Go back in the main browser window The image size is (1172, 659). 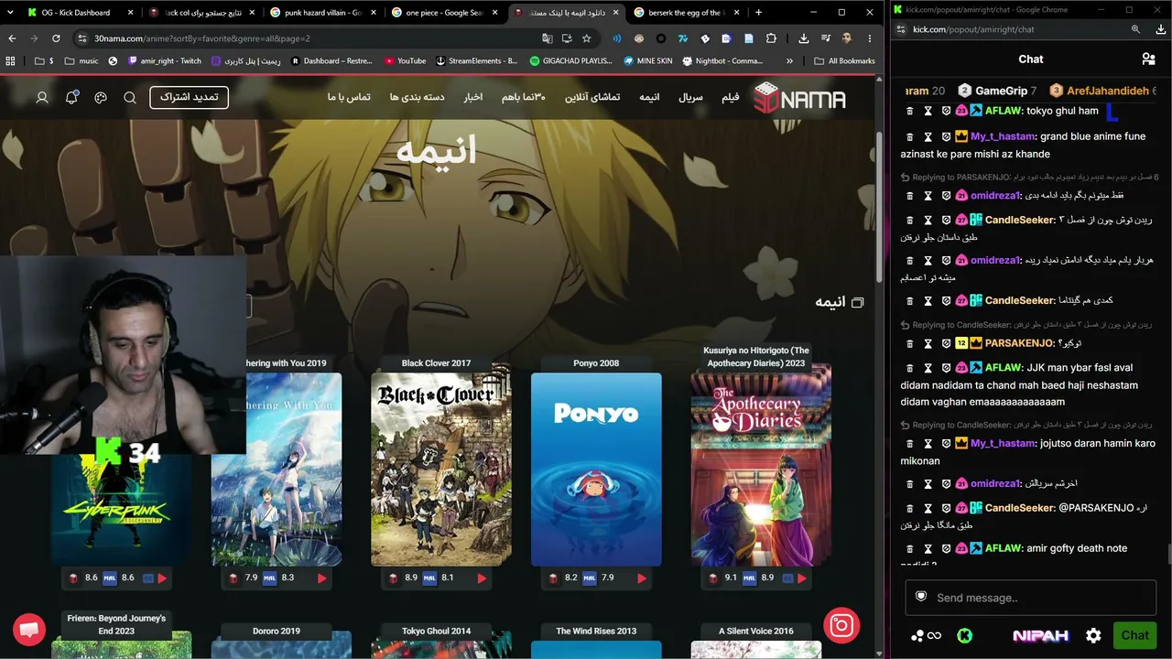coord(12,38)
